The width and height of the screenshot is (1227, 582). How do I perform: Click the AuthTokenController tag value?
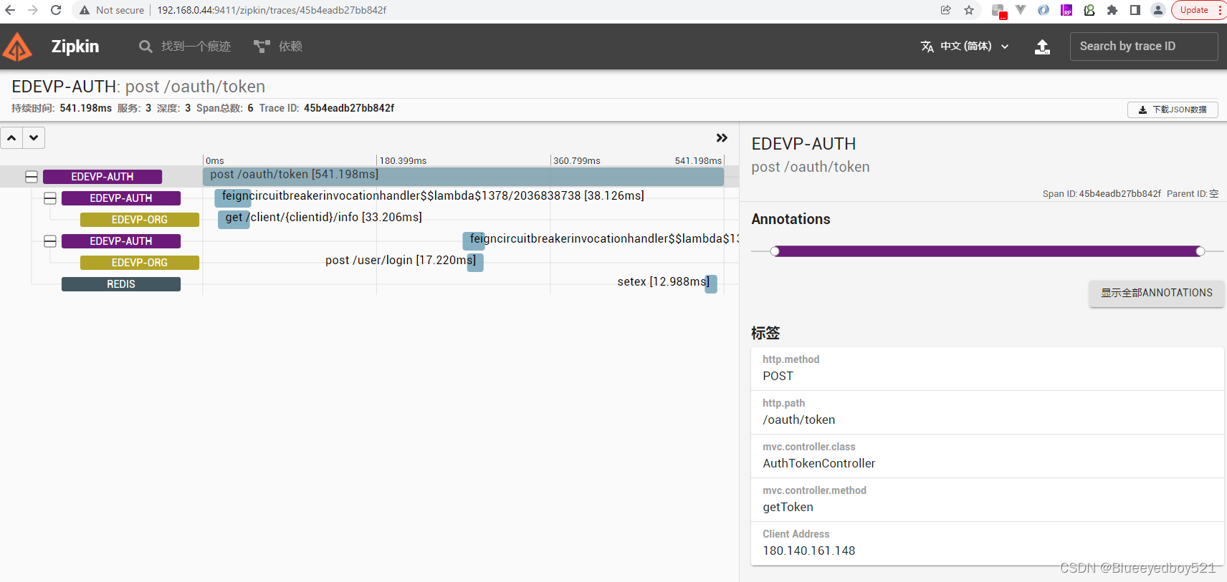click(x=818, y=464)
